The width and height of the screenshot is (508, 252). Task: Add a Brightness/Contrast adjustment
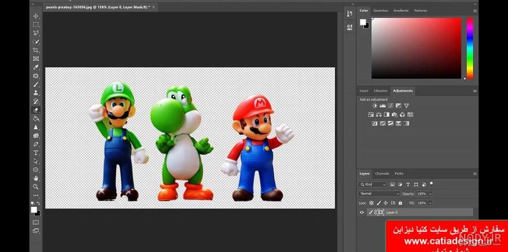click(375, 106)
